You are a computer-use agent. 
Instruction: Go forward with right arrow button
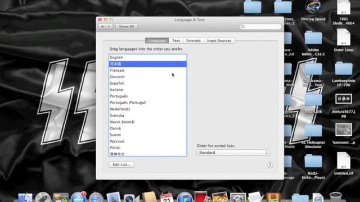pos(109,26)
